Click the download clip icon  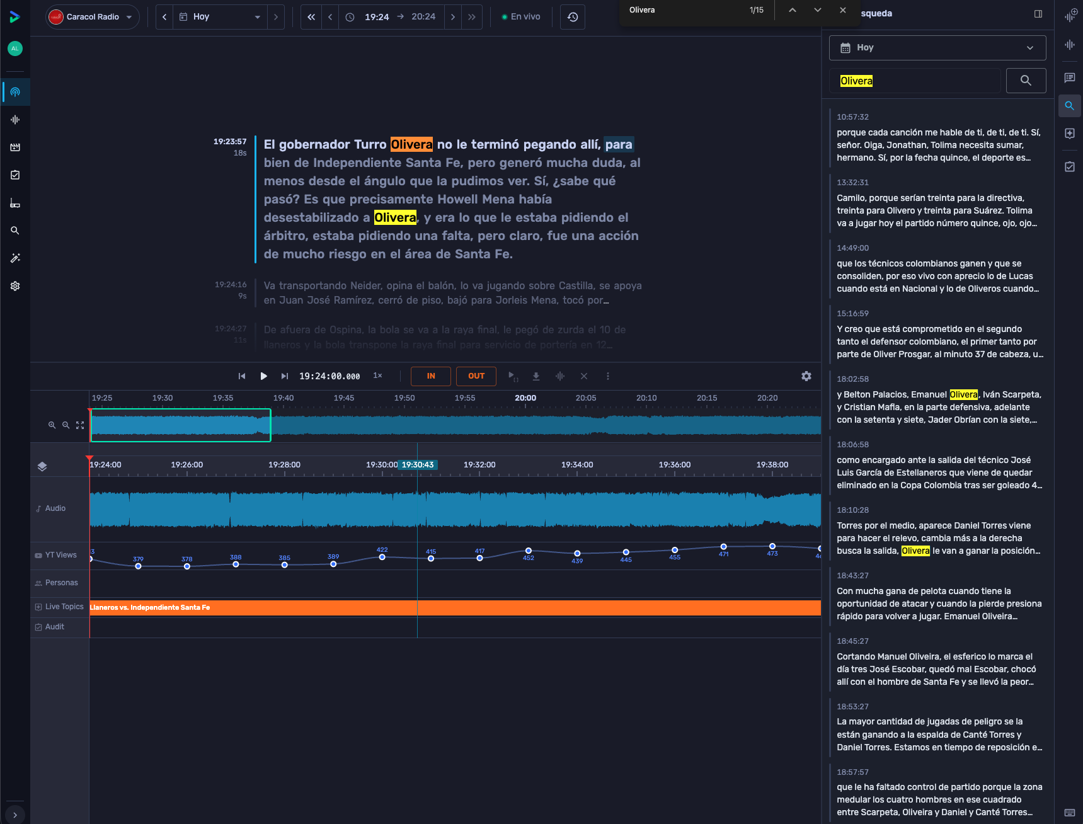(x=536, y=376)
